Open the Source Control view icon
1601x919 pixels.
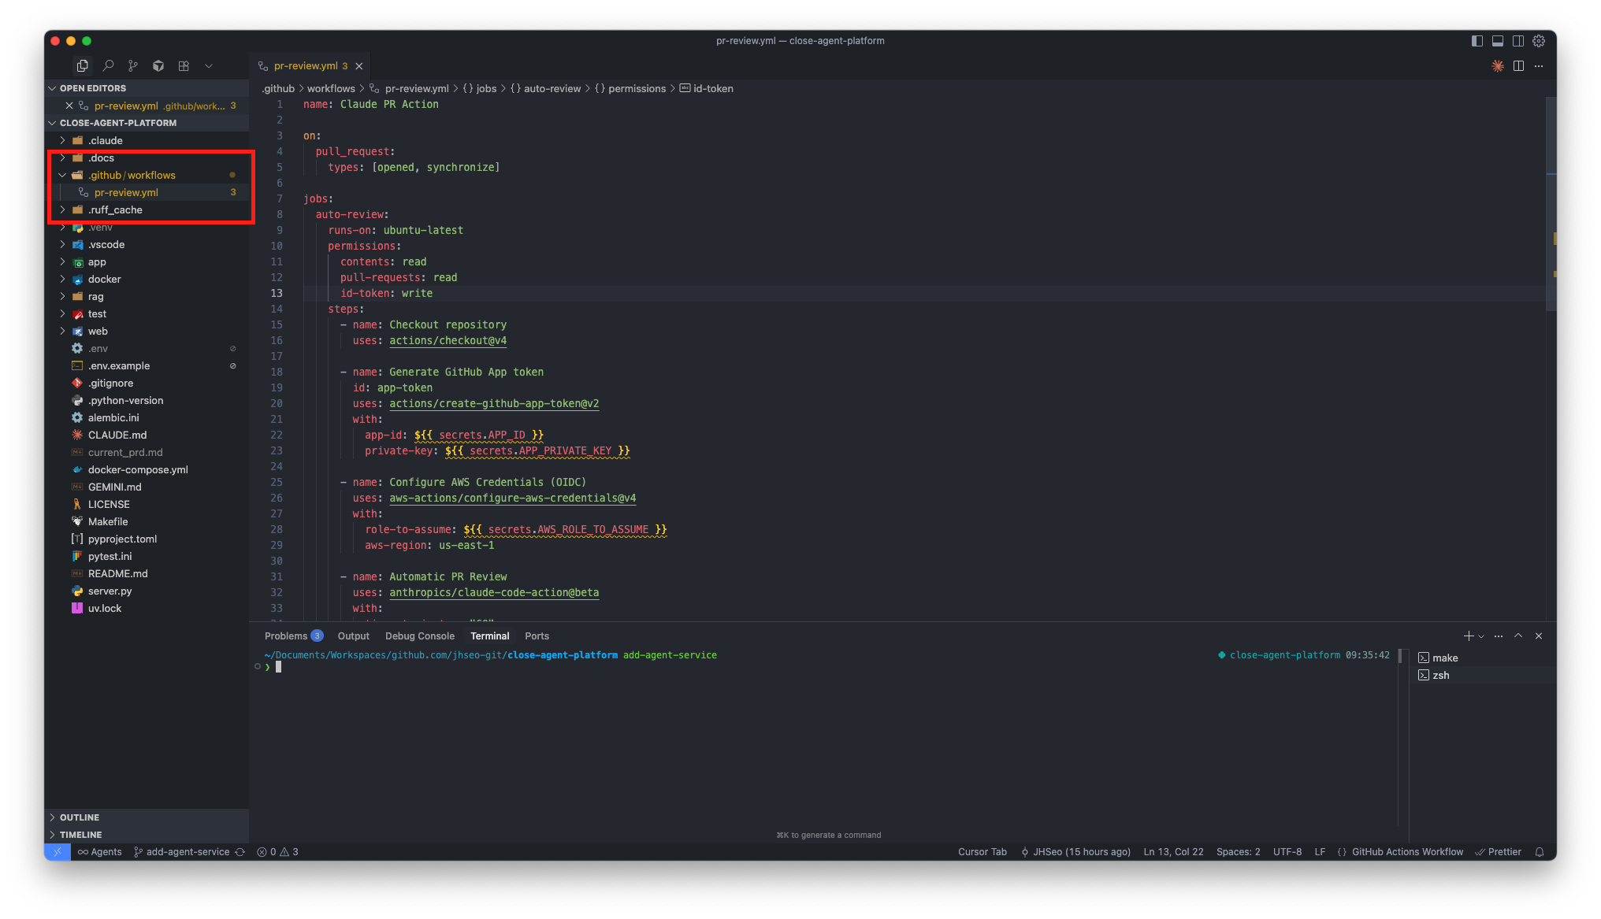click(x=133, y=66)
